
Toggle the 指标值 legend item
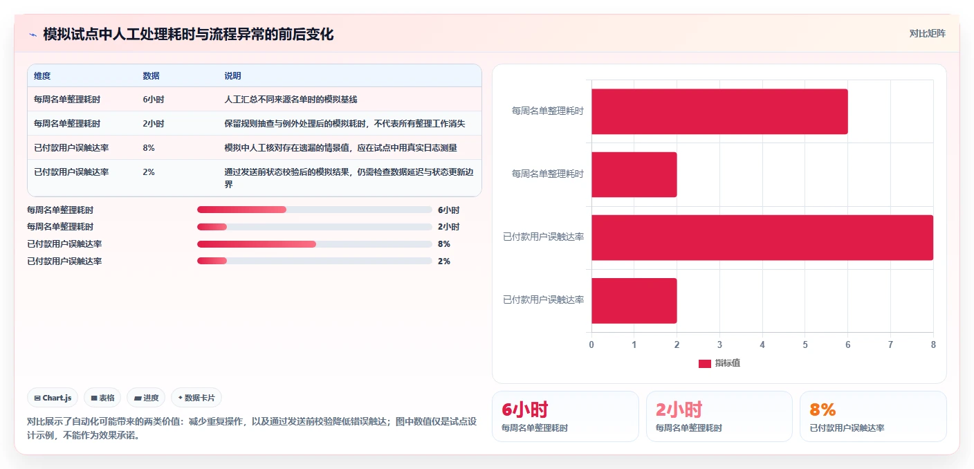click(719, 363)
